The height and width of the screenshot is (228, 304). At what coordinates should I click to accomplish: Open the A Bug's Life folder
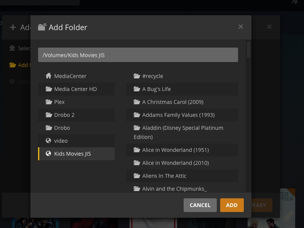click(x=182, y=89)
